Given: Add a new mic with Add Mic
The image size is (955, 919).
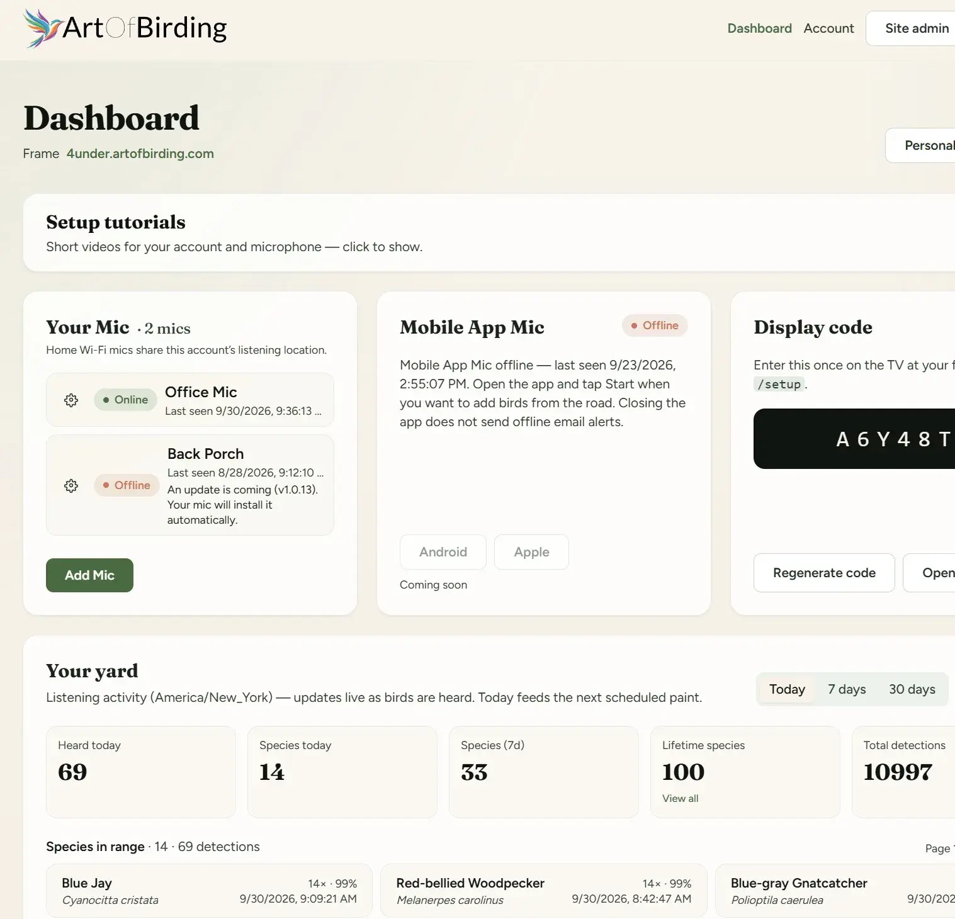Looking at the screenshot, I should point(89,575).
